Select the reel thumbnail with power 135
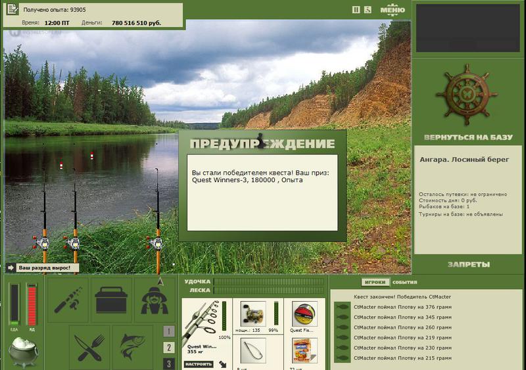Screen dimensions: 526x370 253,314
